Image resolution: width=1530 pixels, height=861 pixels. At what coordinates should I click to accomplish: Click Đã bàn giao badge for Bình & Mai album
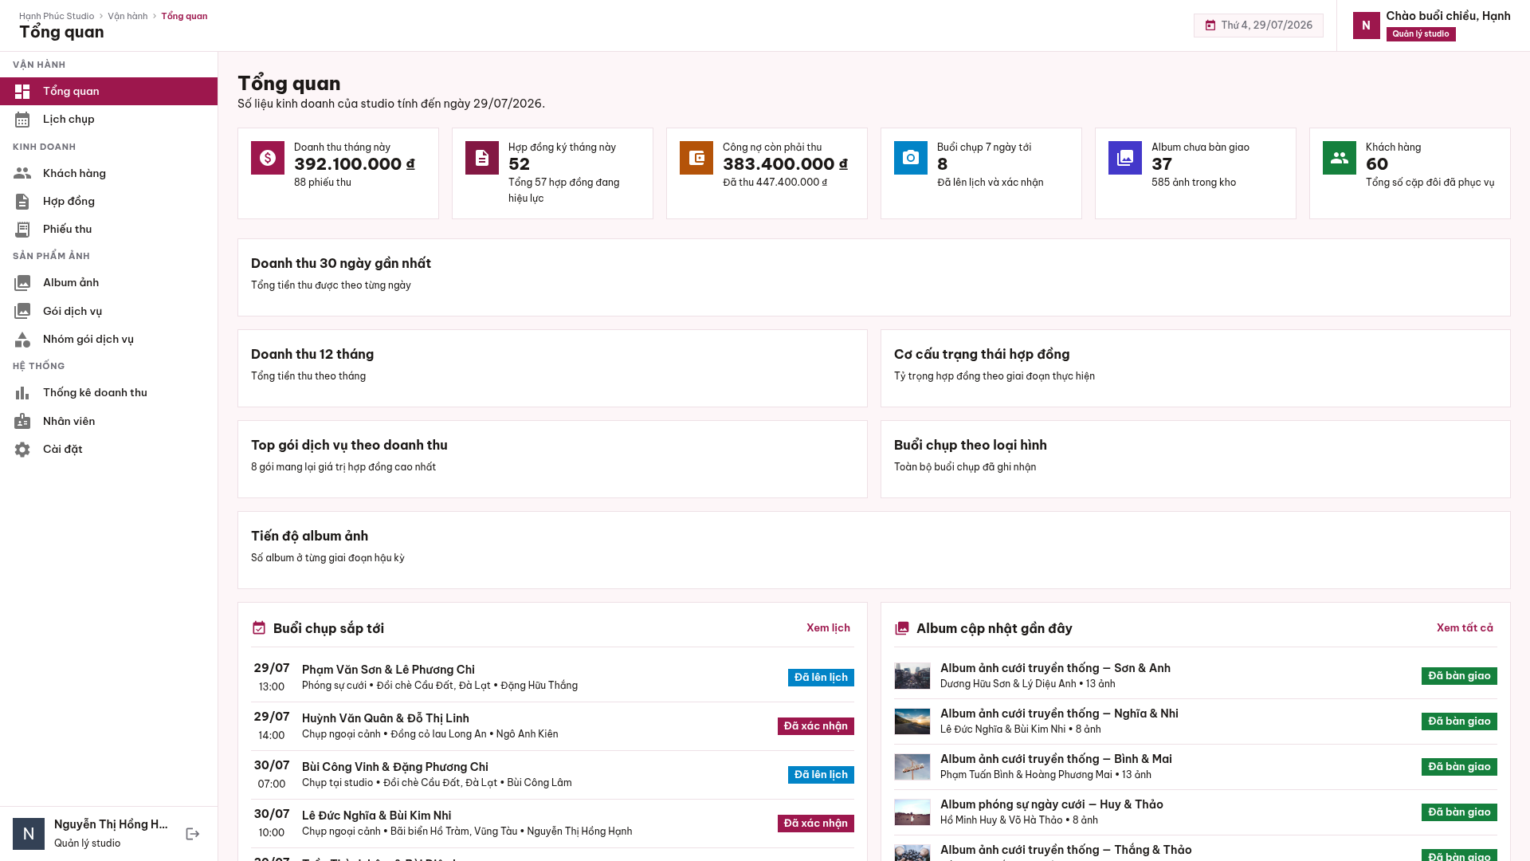[x=1459, y=767]
